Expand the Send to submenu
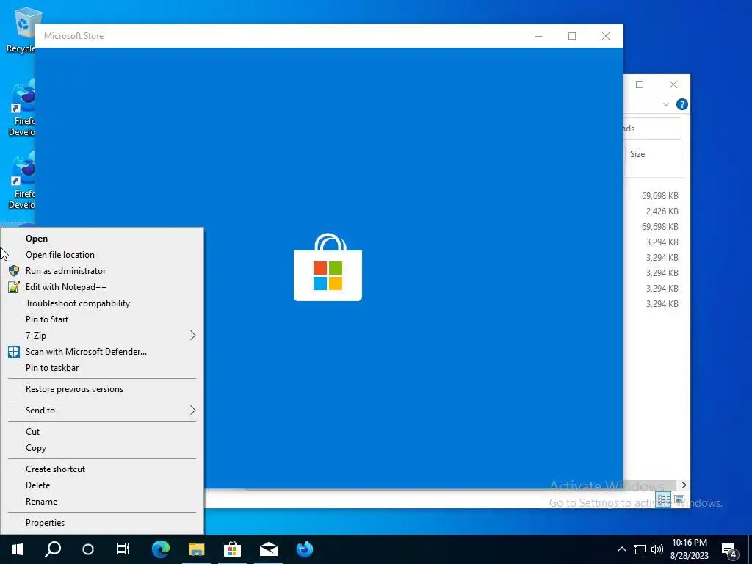The height and width of the screenshot is (564, 752). pos(101,410)
